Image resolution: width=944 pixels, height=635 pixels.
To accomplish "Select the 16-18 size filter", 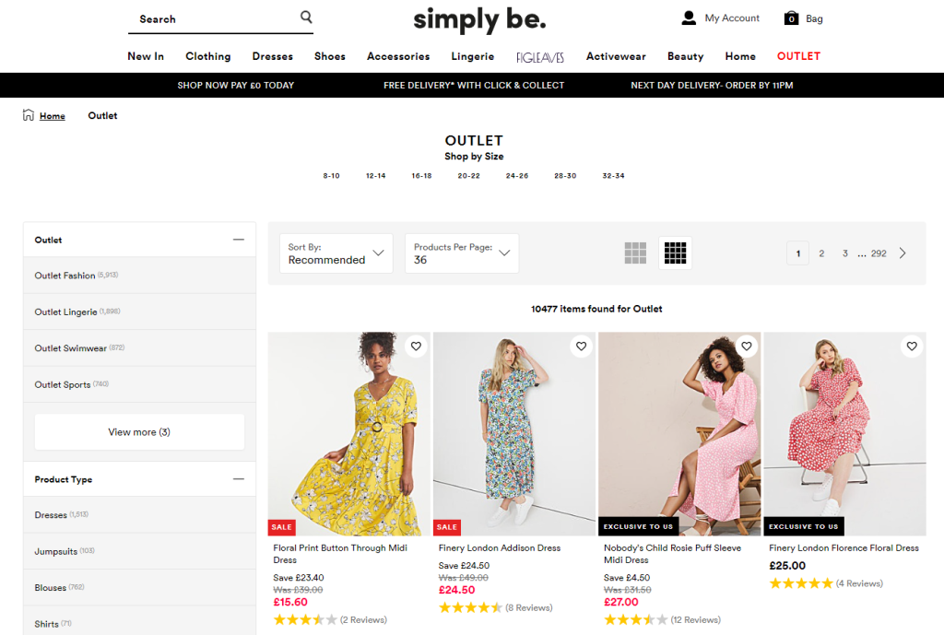I will pyautogui.click(x=421, y=176).
